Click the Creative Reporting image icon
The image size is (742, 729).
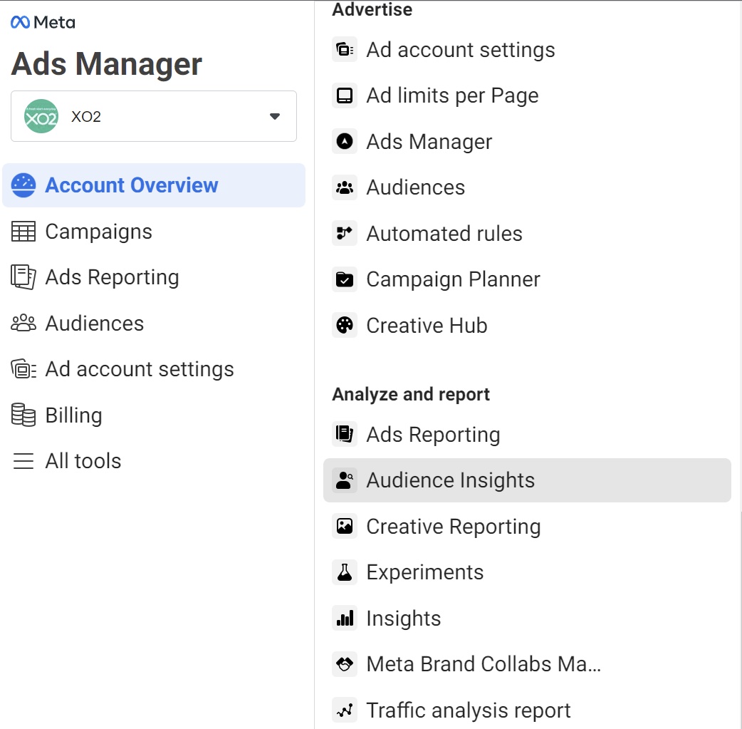[x=345, y=527]
